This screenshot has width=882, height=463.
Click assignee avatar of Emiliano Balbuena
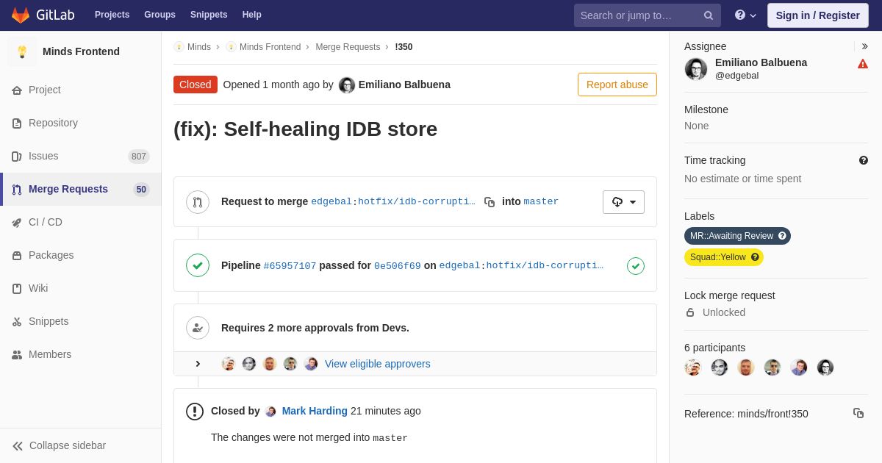pyautogui.click(x=696, y=69)
